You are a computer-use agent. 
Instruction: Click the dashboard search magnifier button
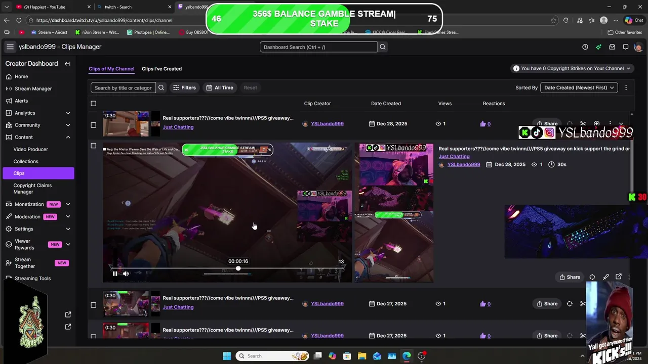coord(383,47)
